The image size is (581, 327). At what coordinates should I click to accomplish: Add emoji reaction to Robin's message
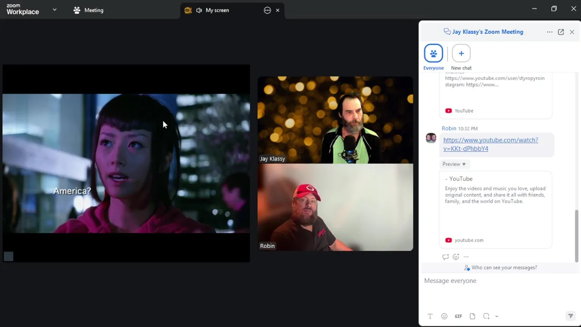[456, 257]
